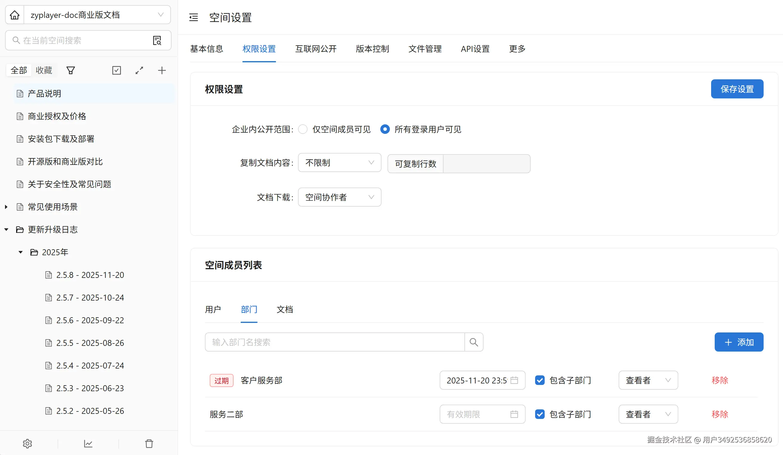Switch to the 互联网公开 tab
Screen dimensions: 783x455
pos(316,49)
